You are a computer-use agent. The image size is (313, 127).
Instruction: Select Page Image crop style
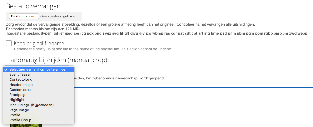coord(19,110)
